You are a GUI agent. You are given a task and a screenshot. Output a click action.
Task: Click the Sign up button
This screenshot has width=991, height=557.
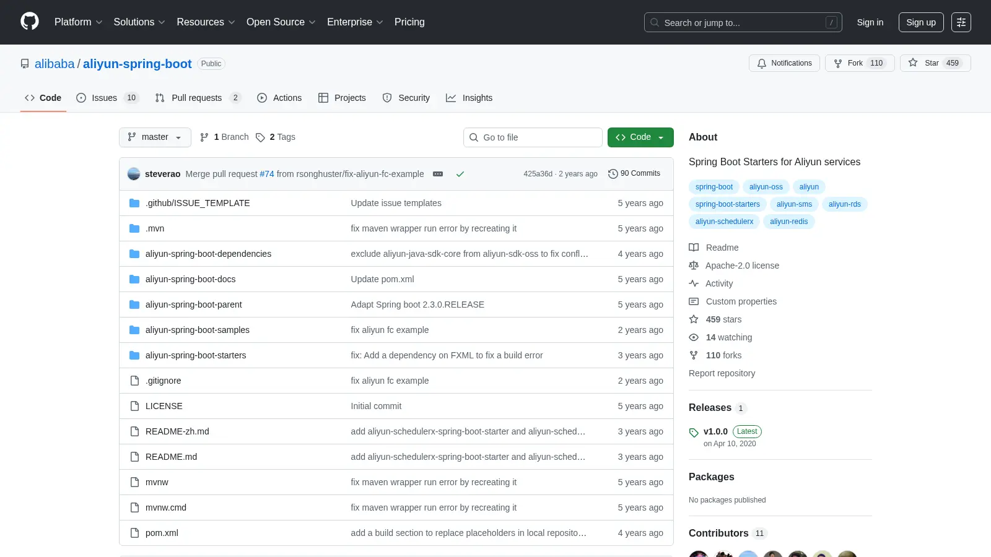tap(921, 22)
